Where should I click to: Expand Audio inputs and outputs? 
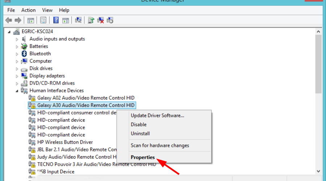click(17, 39)
